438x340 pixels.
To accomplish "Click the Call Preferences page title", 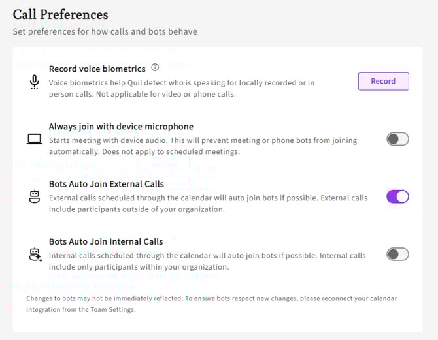I will click(60, 14).
